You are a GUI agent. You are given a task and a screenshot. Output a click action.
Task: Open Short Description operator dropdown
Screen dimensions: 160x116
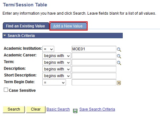(57, 76)
